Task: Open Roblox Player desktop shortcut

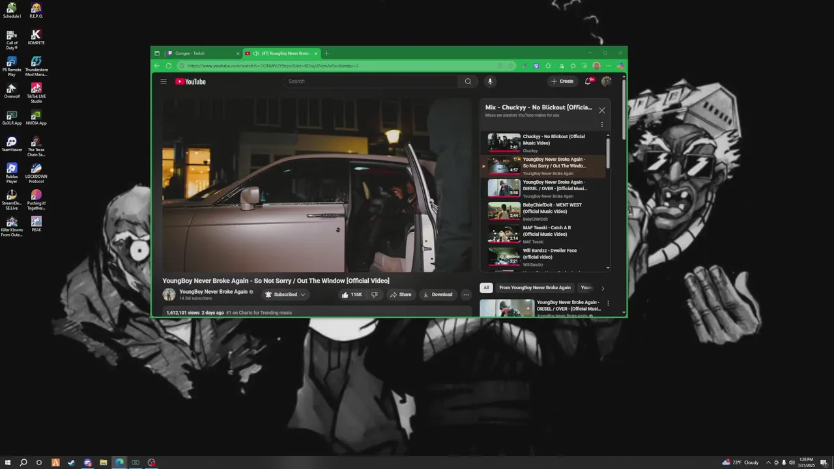Action: tap(12, 173)
